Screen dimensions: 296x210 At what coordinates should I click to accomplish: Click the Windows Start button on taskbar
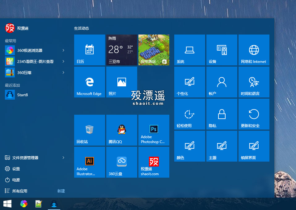tap(7, 204)
